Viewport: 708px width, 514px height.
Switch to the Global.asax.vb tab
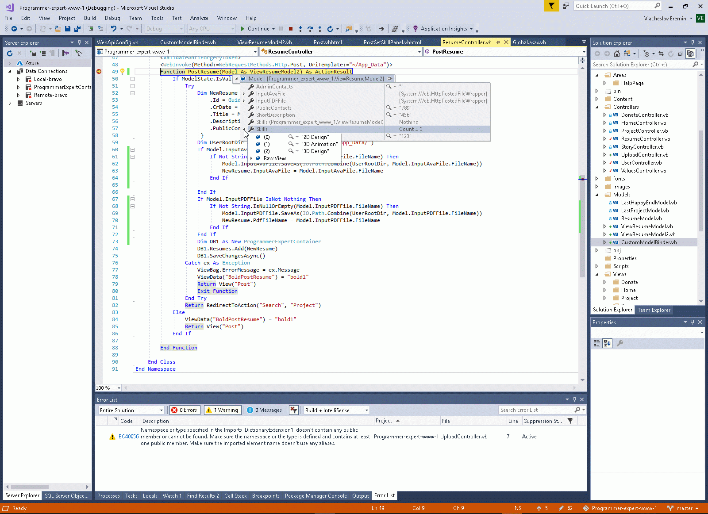(x=529, y=42)
